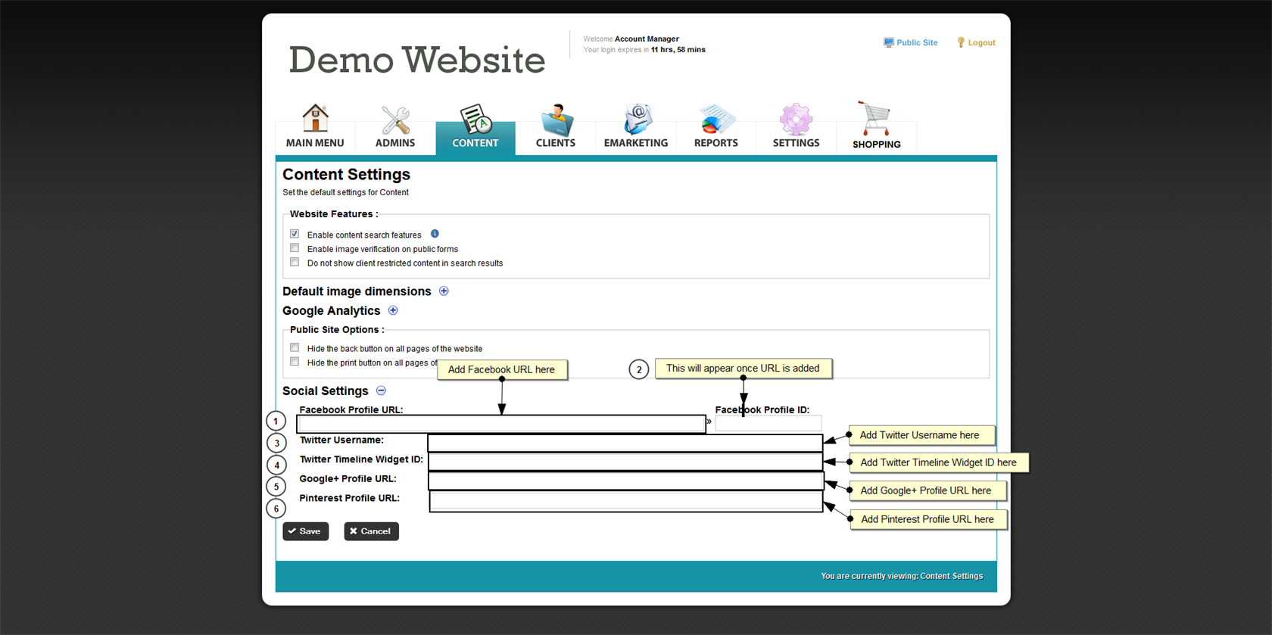Open the Shopping cart icon
The width and height of the screenshot is (1272, 635).
pos(876,120)
